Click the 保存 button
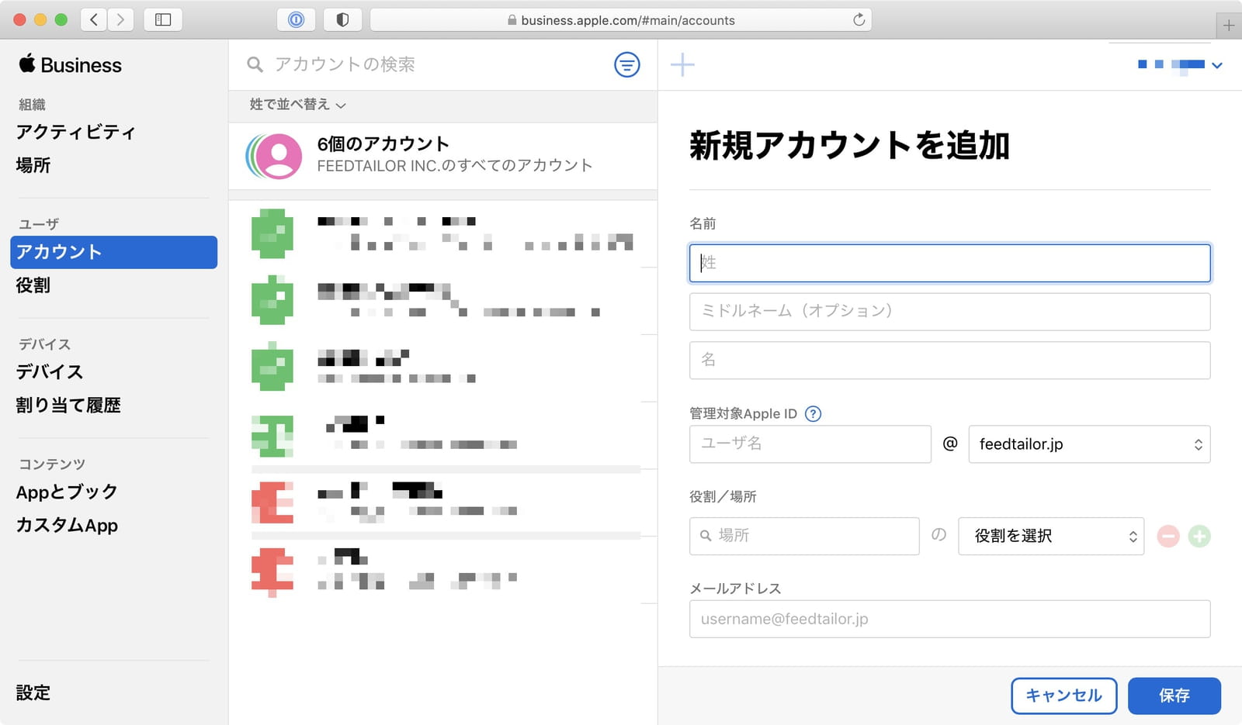The width and height of the screenshot is (1242, 725). (x=1174, y=696)
